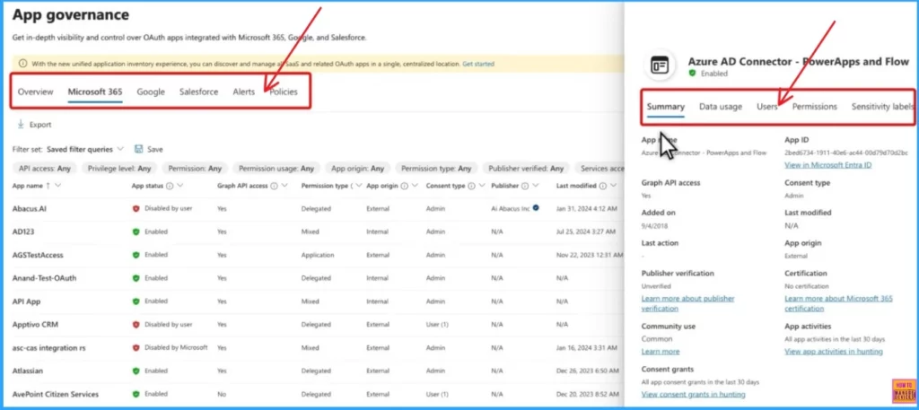This screenshot has height=410, width=919.
Task: Open the AvePoint Citizen Services app row
Action: [x=317, y=394]
